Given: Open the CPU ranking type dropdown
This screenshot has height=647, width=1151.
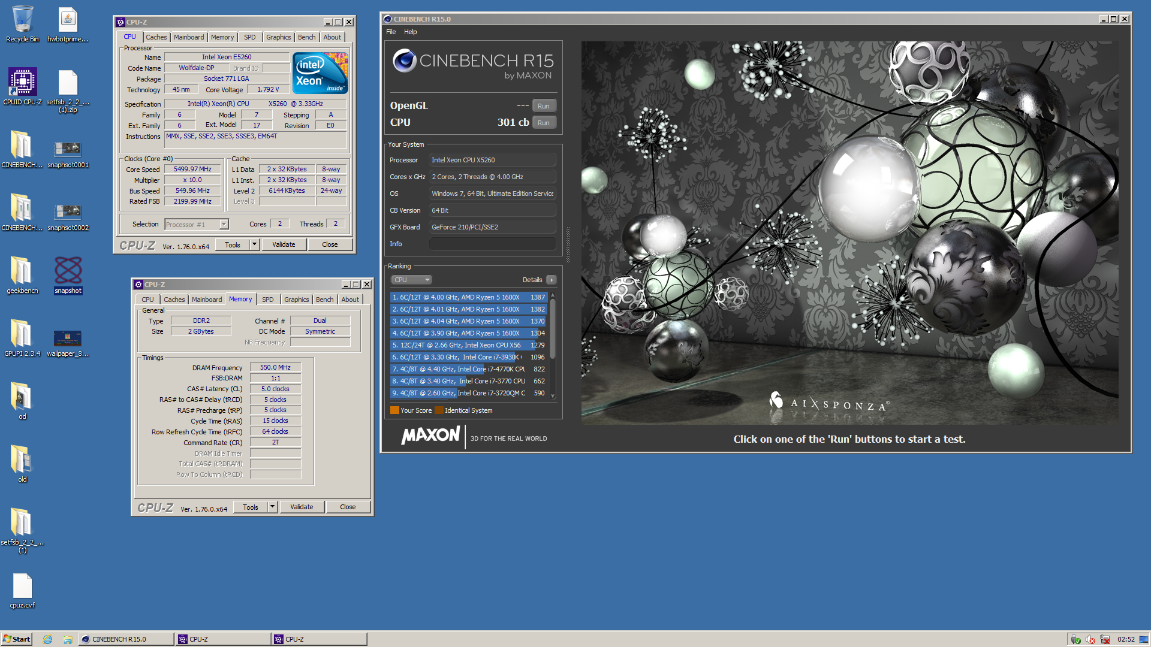Looking at the screenshot, I should [x=412, y=280].
